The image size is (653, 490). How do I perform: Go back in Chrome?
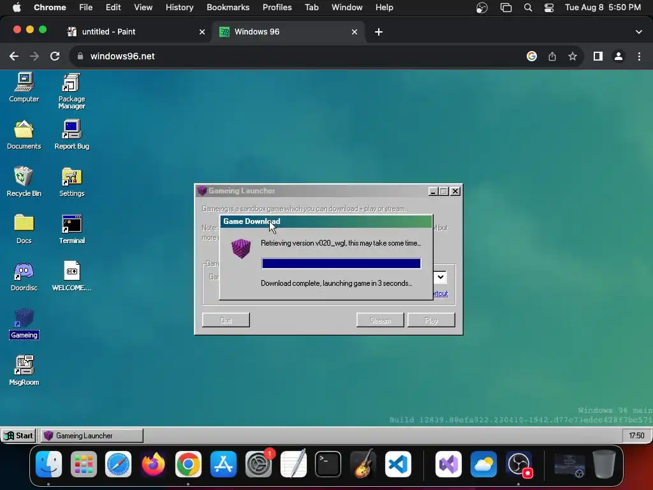pos(14,56)
